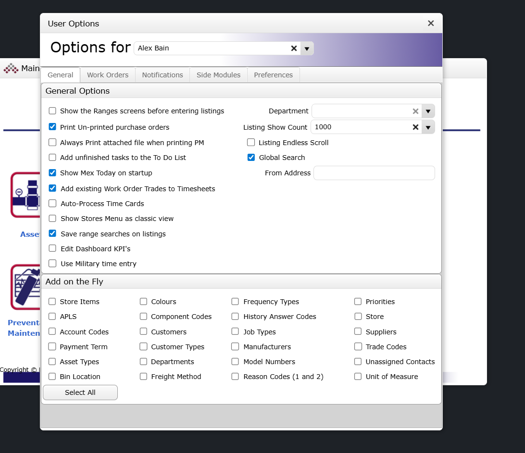Switch to the Work Orders tab
The width and height of the screenshot is (525, 453).
(108, 75)
